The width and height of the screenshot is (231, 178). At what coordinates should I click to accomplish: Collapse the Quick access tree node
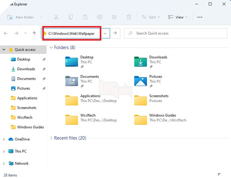4,50
